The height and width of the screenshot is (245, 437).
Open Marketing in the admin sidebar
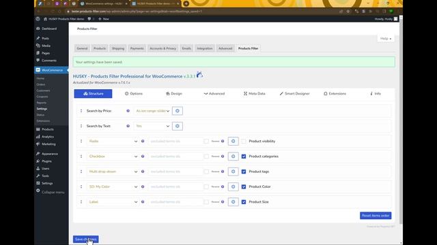[48, 144]
